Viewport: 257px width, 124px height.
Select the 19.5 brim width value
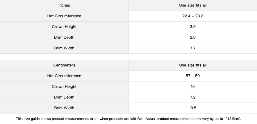click(x=193, y=108)
